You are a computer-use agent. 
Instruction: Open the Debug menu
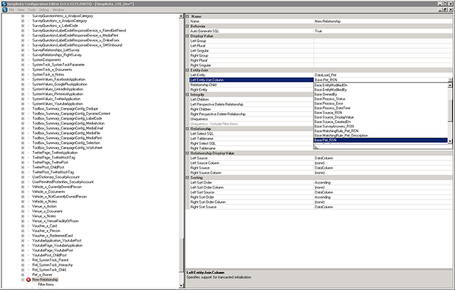(44, 10)
